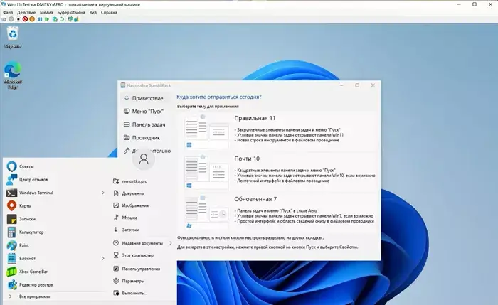This screenshot has width=498, height=305.
Task: Click the user avatar in Start menu
Action: [x=144, y=159]
